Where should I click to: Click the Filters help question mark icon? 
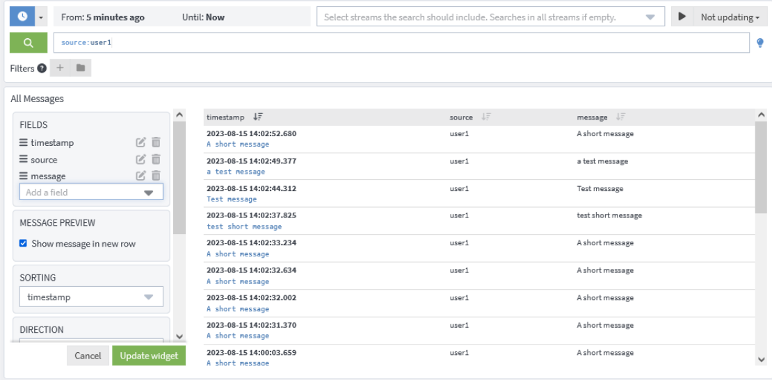click(x=42, y=68)
